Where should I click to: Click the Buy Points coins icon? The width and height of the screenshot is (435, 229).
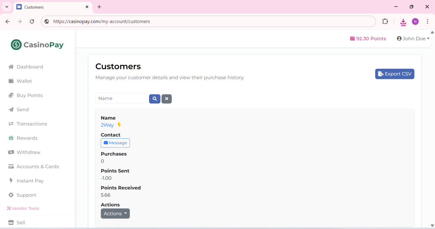11,95
